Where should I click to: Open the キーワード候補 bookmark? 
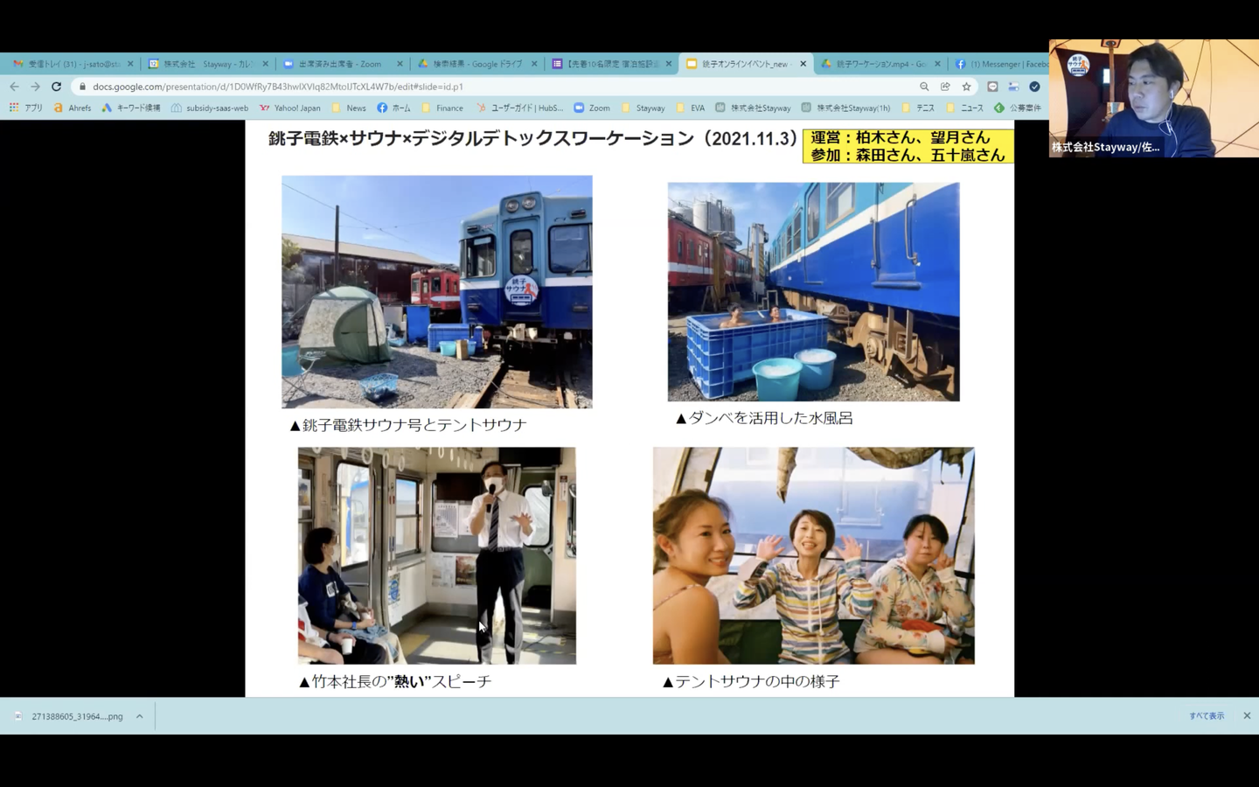pos(131,108)
